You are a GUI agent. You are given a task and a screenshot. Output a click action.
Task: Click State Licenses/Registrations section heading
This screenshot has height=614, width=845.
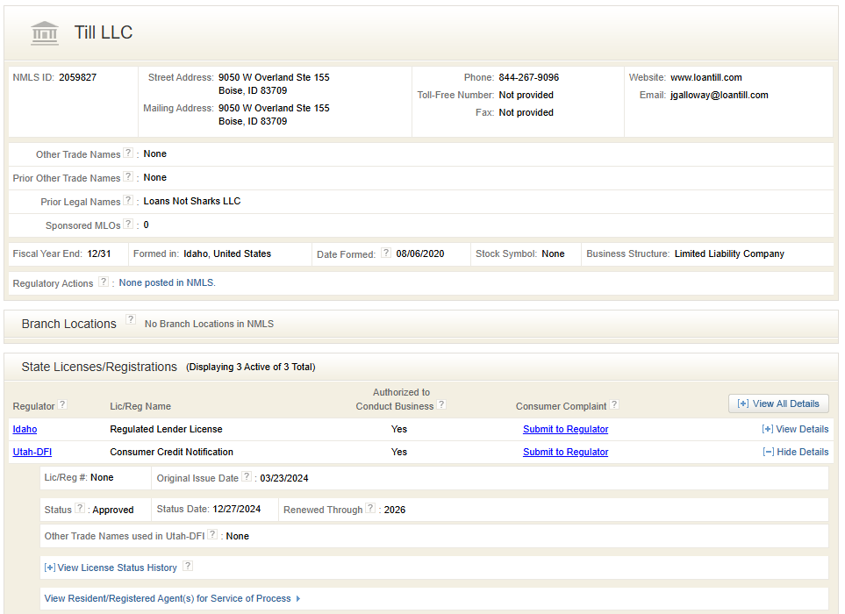tap(99, 367)
